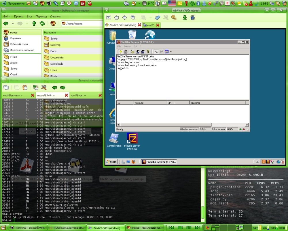Select Файловая система in sidebar
This screenshot has width=288, height=231.
pyautogui.click(x=22, y=50)
